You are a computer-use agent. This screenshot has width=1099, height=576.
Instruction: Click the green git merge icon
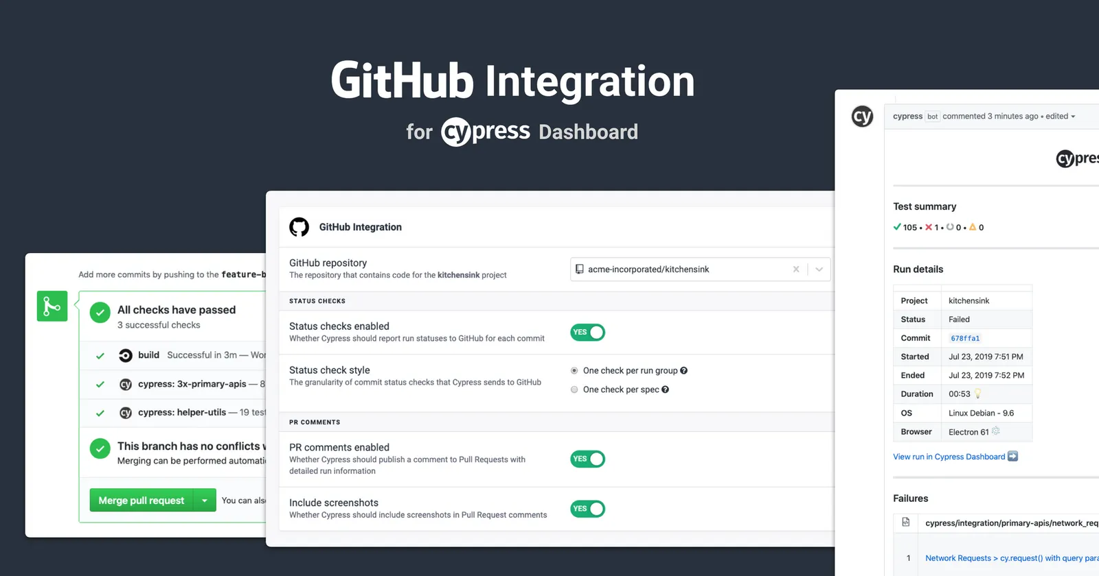52,306
